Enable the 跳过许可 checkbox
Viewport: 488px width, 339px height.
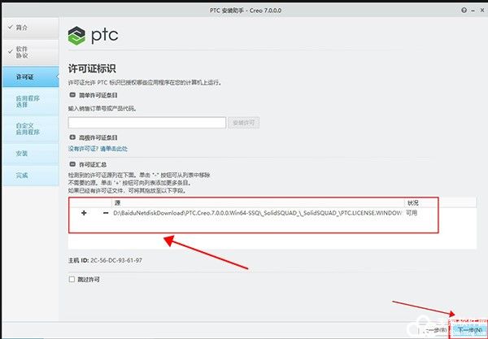[72, 280]
